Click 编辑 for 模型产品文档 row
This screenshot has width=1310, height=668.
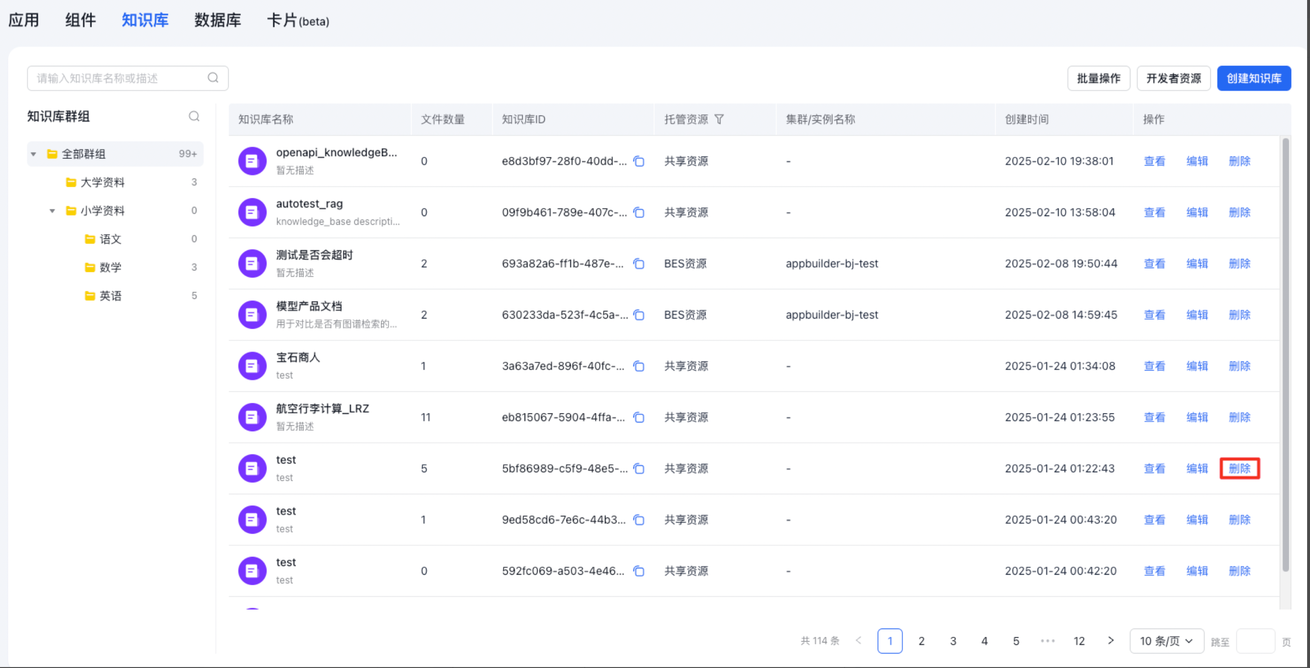click(x=1197, y=315)
